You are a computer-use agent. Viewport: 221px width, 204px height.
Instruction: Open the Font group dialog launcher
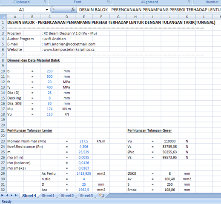tap(109, 2)
